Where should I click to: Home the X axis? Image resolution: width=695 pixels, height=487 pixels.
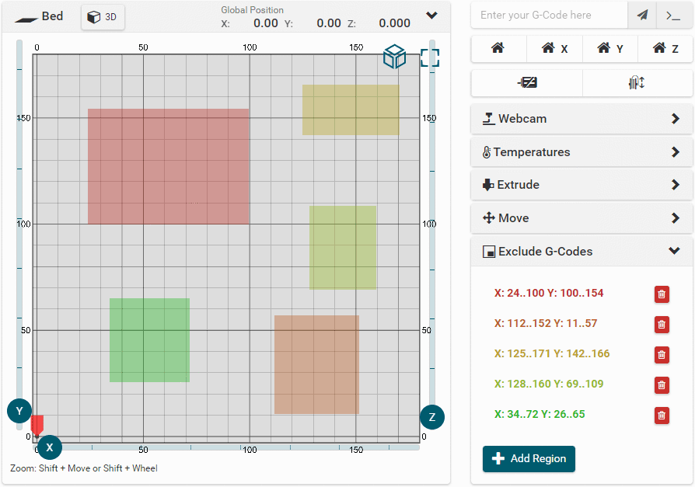pos(554,48)
